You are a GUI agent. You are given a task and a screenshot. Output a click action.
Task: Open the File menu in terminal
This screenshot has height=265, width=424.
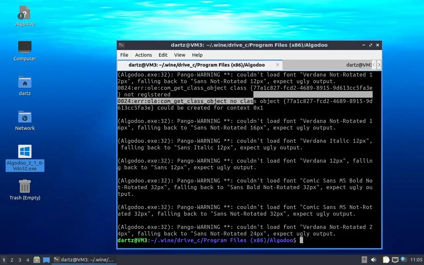[124, 55]
